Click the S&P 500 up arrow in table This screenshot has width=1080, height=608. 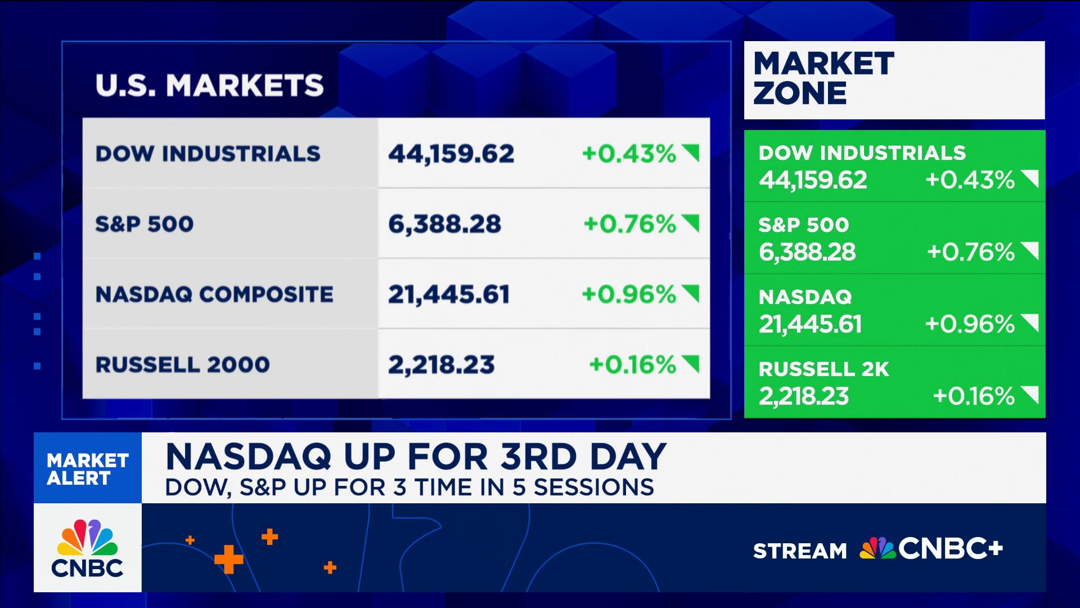click(691, 223)
